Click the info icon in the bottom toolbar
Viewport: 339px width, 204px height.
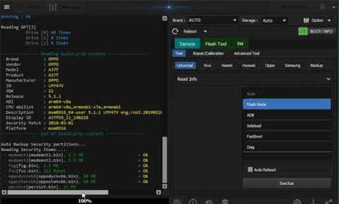[193, 201]
